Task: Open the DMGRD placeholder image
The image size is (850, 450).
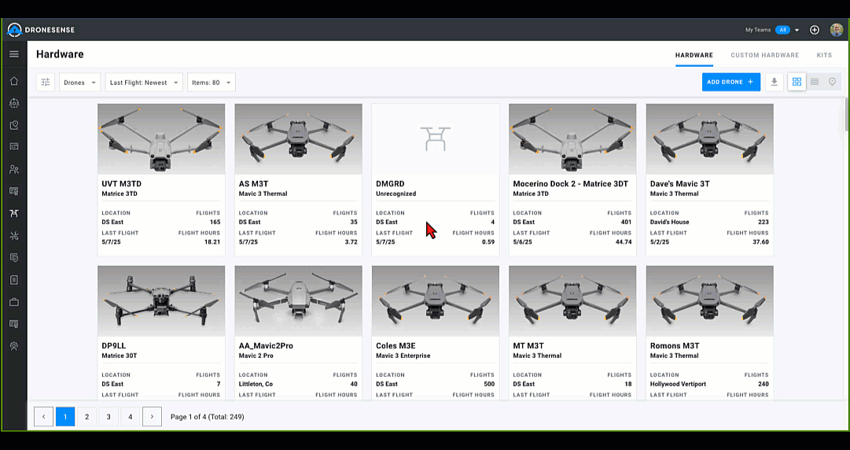Action: click(x=436, y=138)
